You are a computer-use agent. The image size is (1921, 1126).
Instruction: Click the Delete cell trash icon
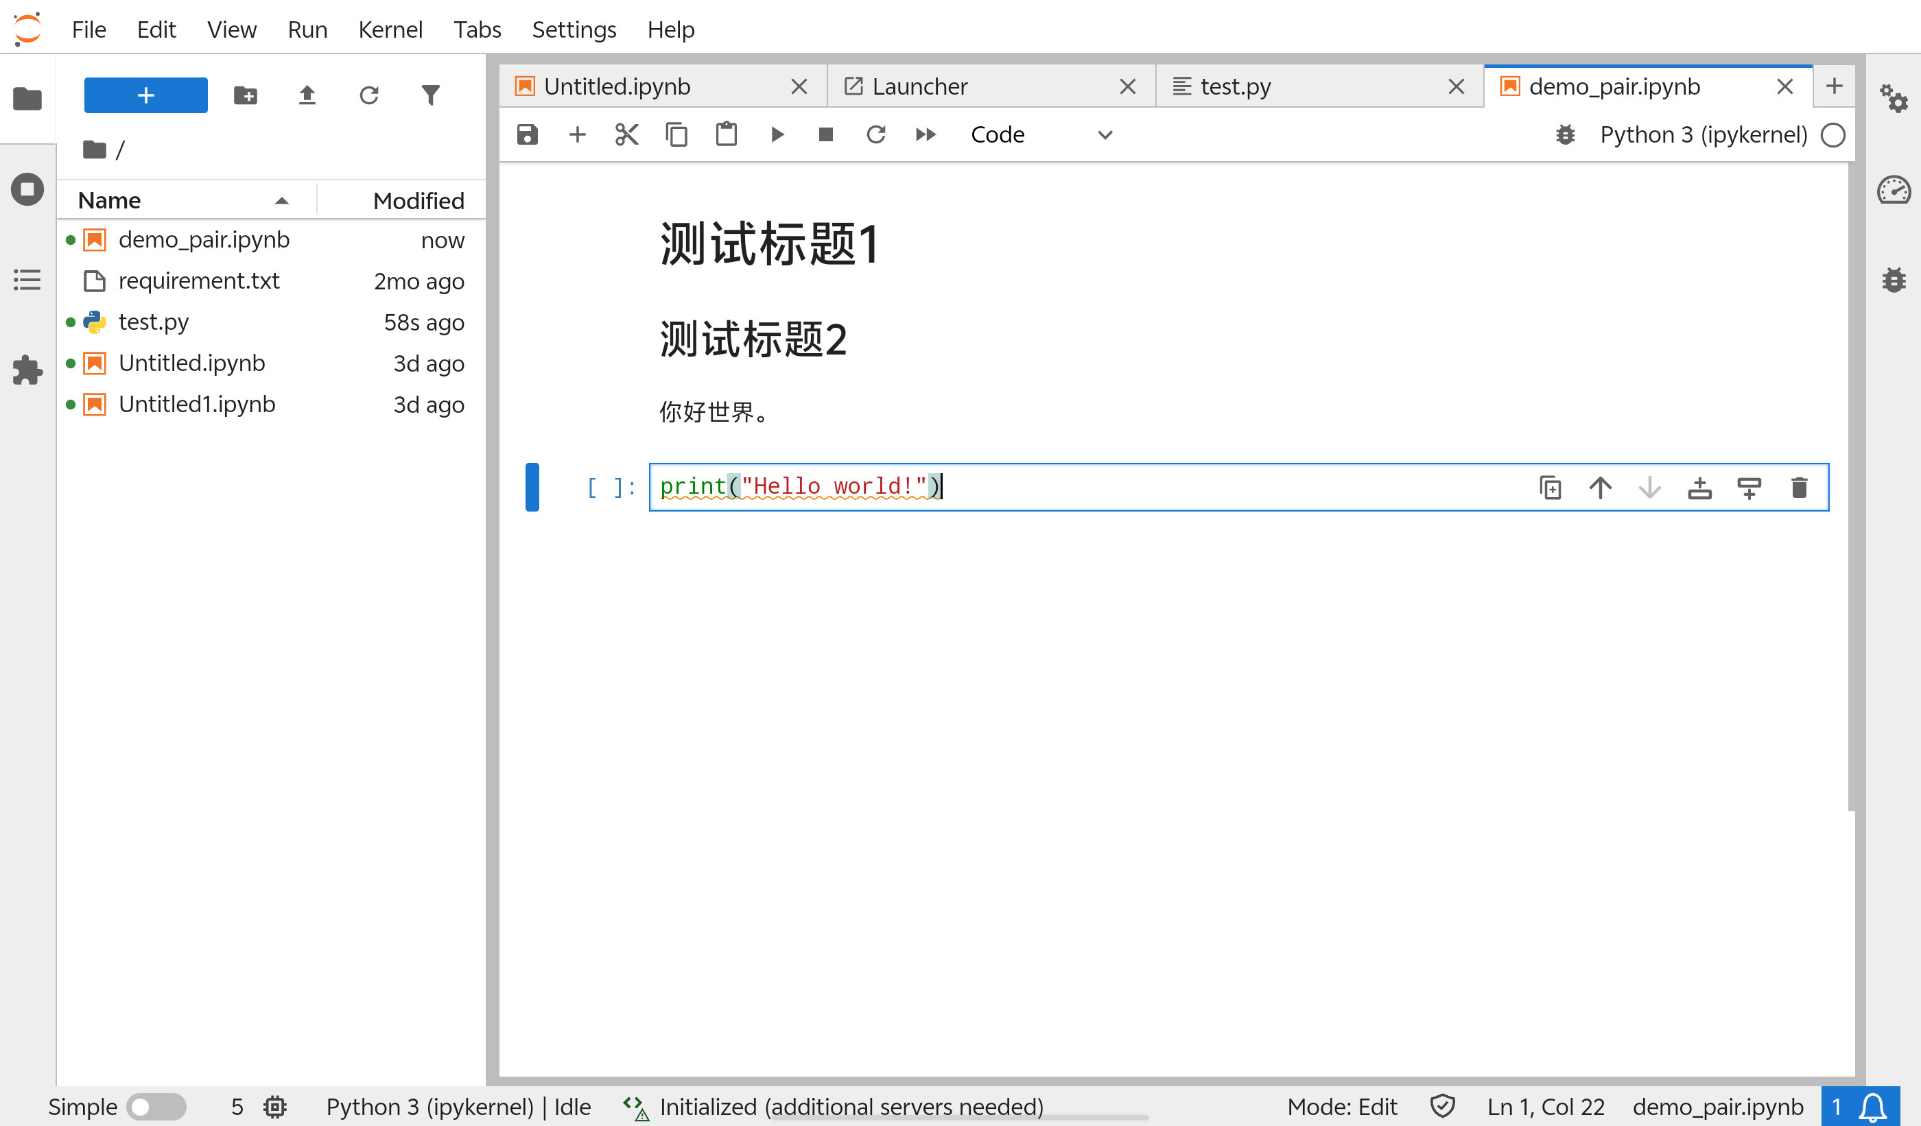[x=1799, y=488]
